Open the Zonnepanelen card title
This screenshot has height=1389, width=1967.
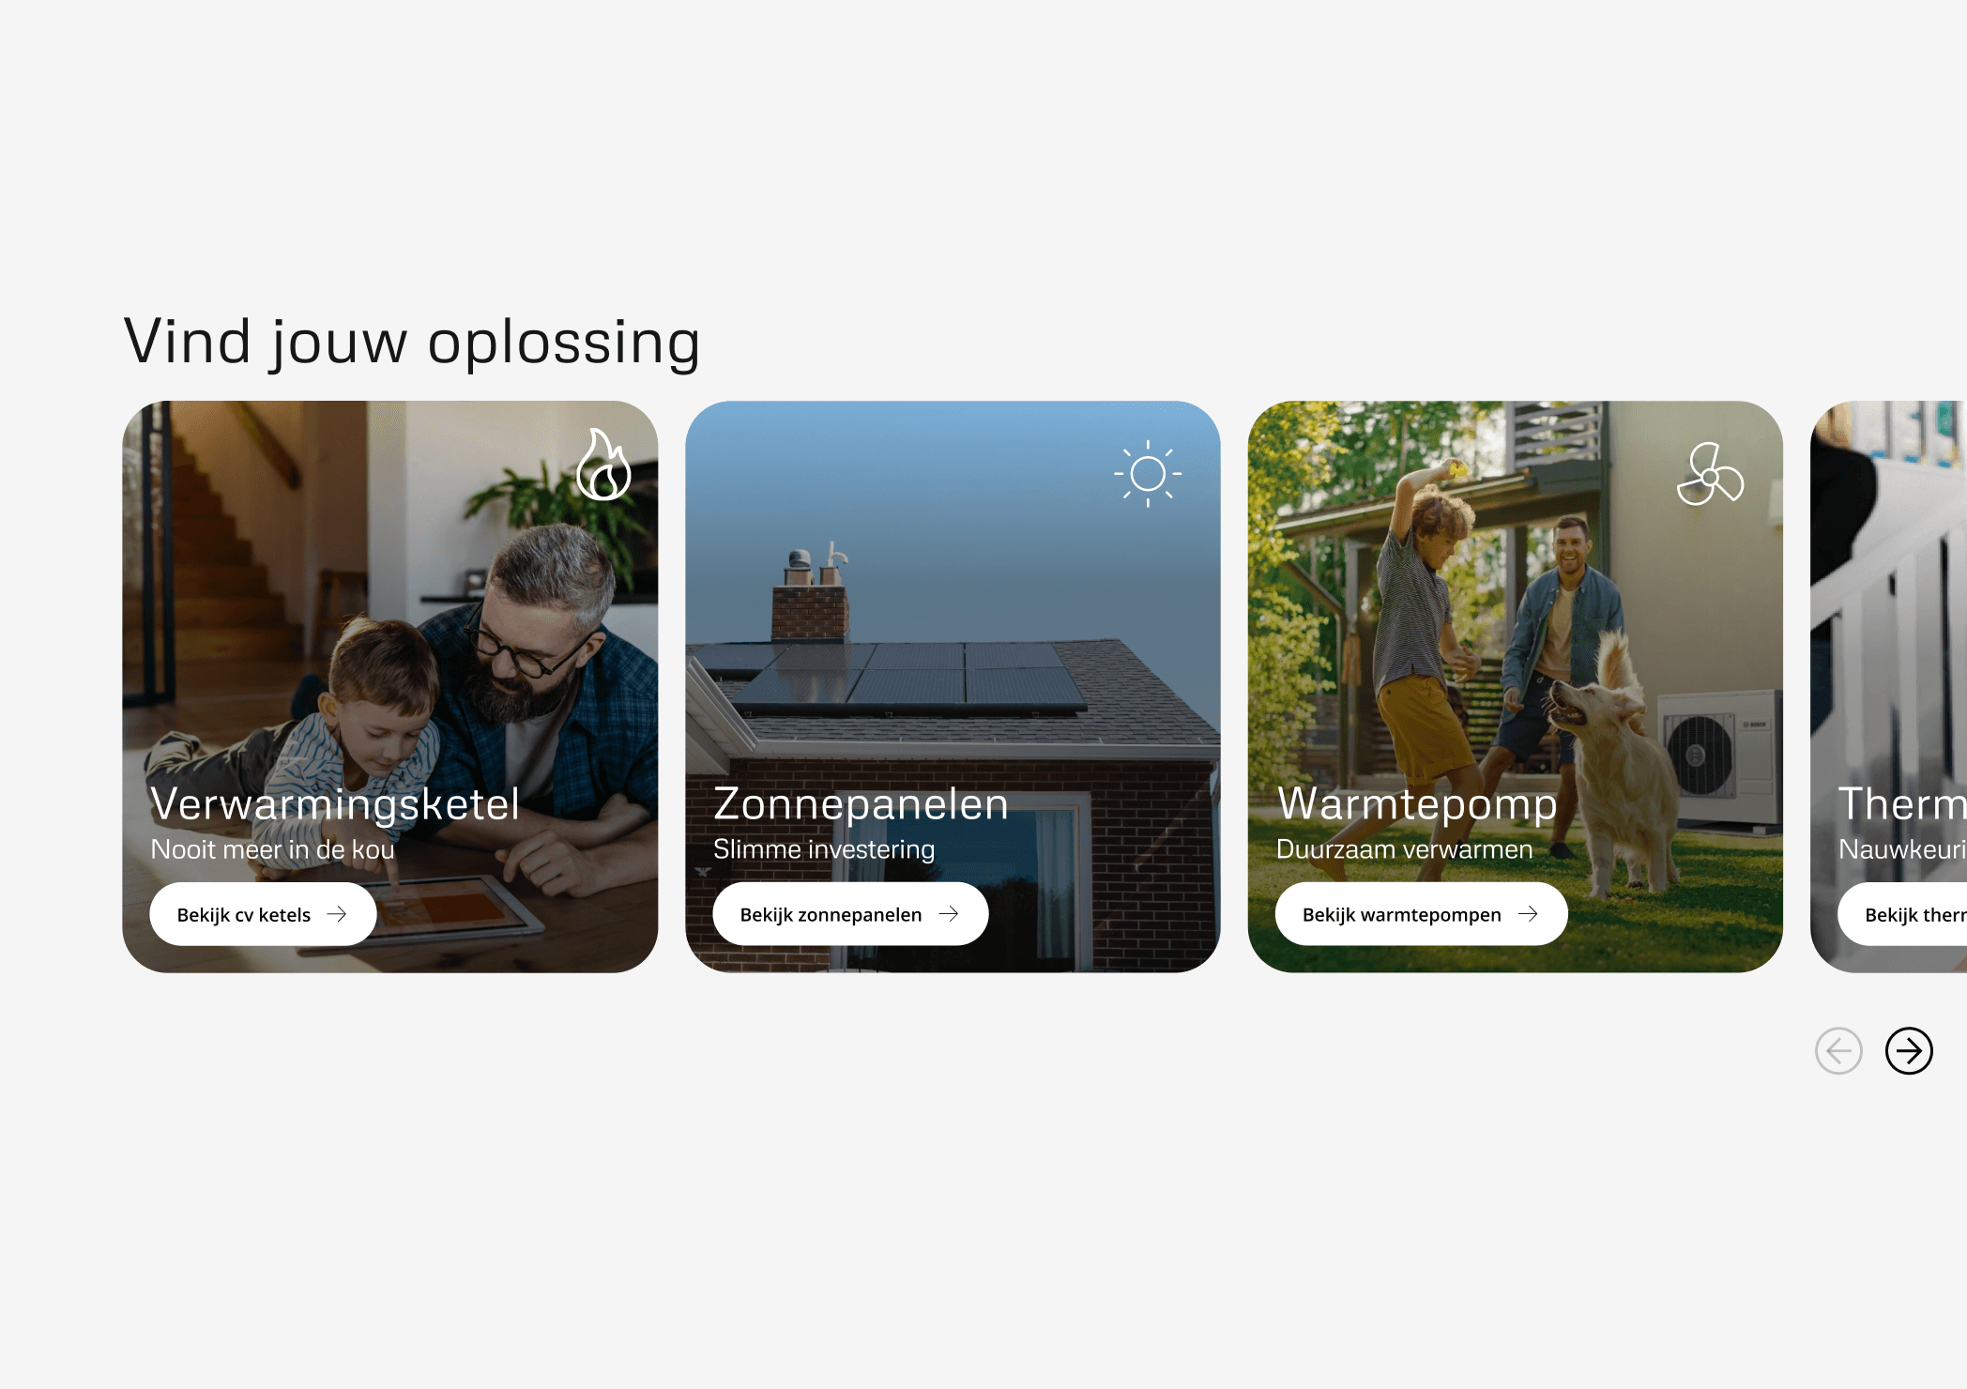point(861,804)
